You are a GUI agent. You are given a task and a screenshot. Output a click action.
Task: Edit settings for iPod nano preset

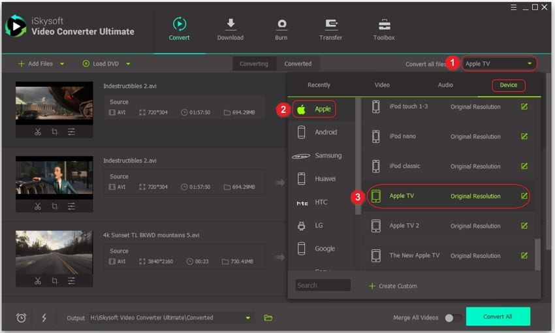click(x=524, y=136)
